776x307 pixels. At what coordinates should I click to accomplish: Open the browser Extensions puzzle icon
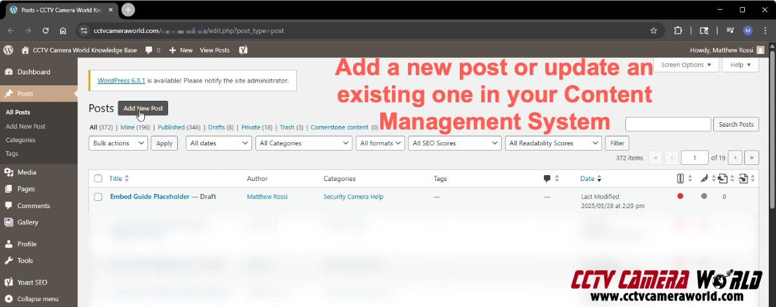click(678, 30)
